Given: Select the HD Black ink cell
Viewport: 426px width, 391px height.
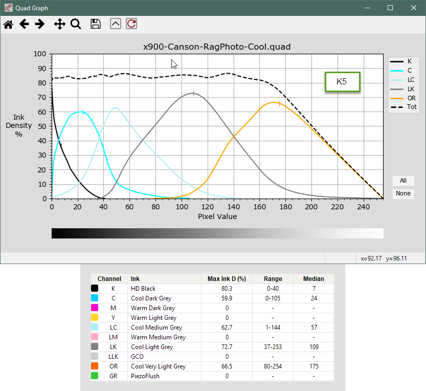Looking at the screenshot, I should 164,289.
